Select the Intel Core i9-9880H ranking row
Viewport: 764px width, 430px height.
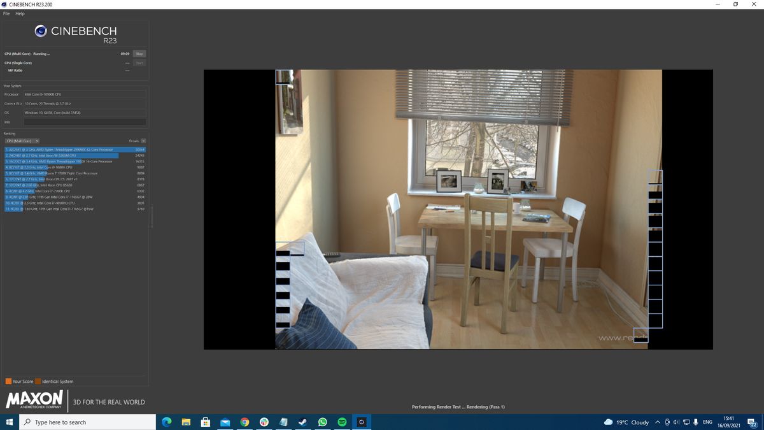click(75, 168)
